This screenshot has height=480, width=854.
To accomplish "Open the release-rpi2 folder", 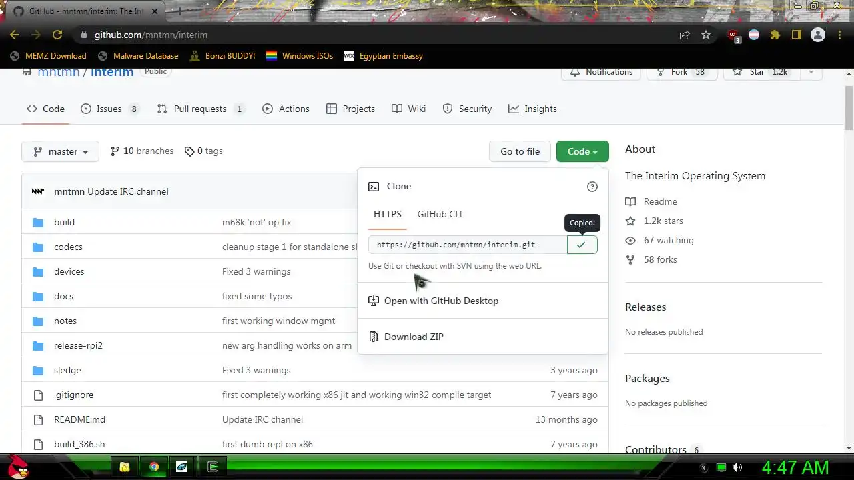I will point(78,345).
